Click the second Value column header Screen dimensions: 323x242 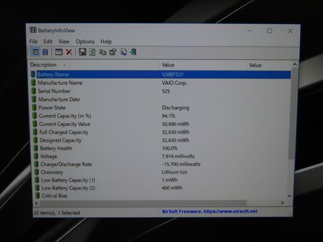coord(269,65)
